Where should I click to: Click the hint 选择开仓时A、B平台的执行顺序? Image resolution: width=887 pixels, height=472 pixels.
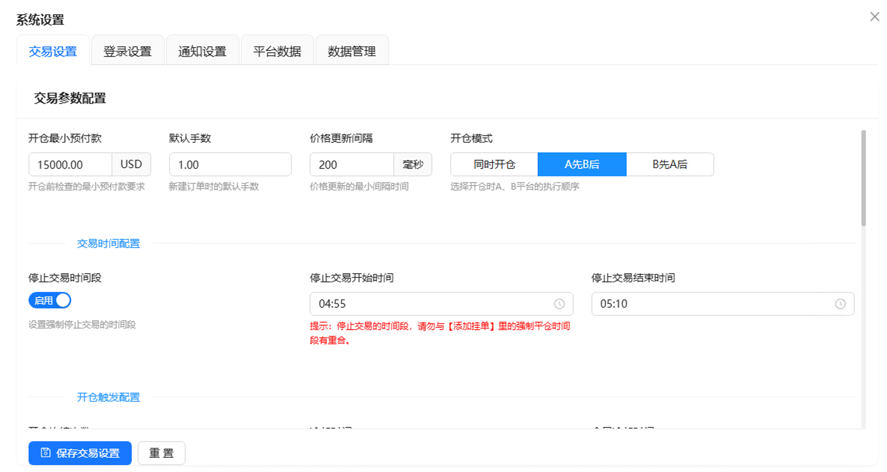pos(515,186)
